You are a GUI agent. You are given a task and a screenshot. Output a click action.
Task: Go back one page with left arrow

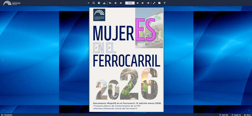(x=121, y=3)
